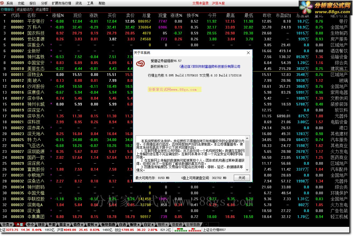
Task: Click the 上证云行情E557 status entry
Action: [214, 230]
